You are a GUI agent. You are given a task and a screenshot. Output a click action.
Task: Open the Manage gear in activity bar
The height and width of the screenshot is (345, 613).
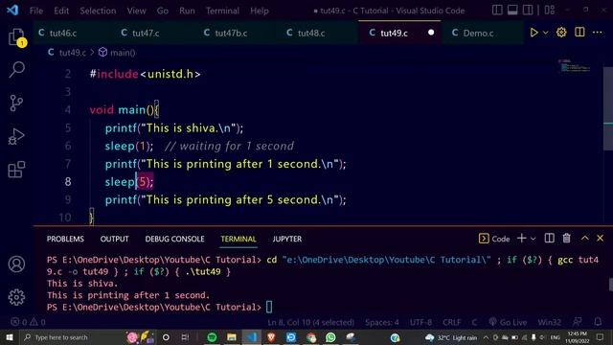pyautogui.click(x=16, y=297)
